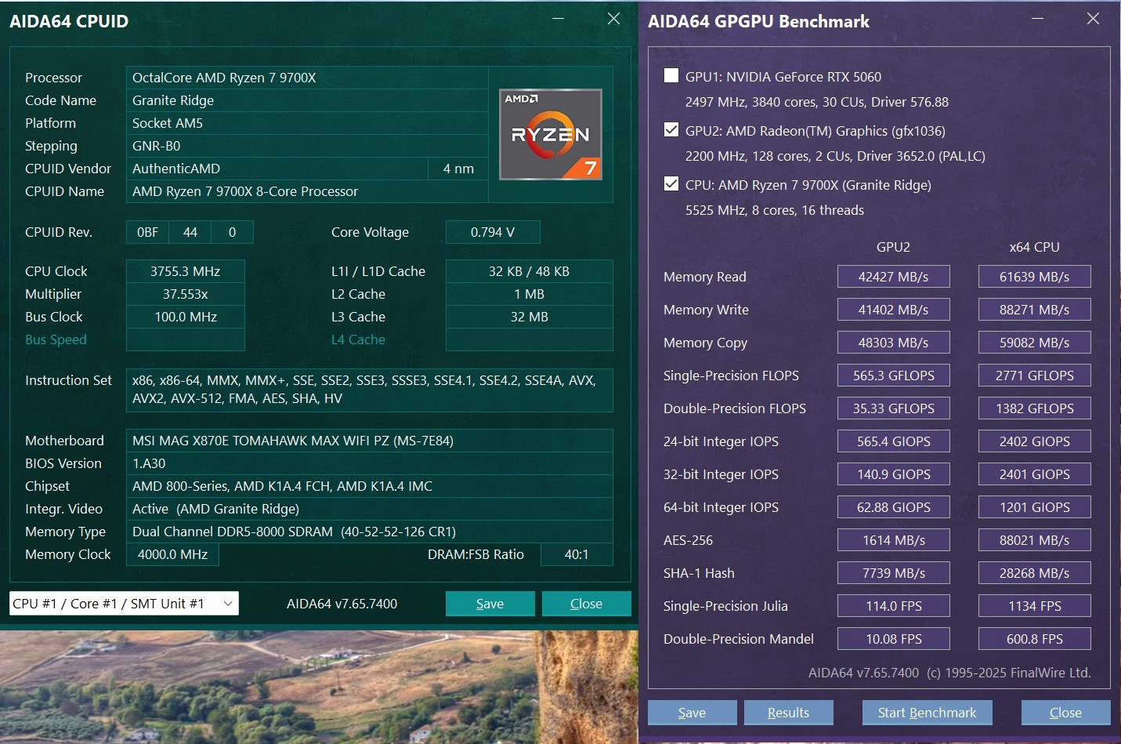Click the AMD Ryzen 7 logo badge
This screenshot has height=744, width=1121.
551,134
